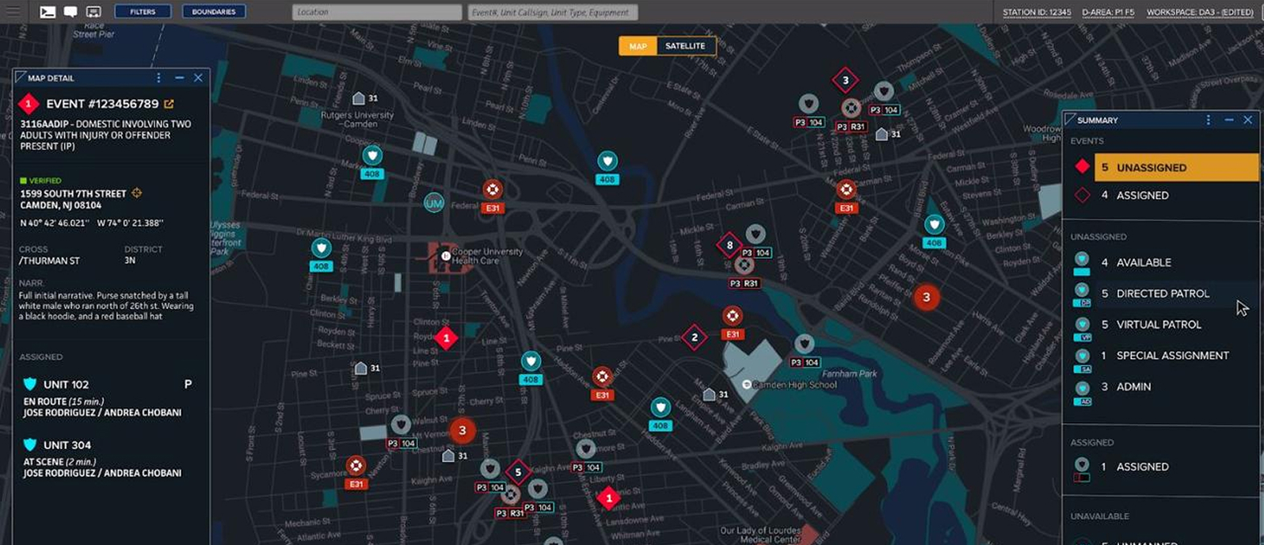The image size is (1264, 545).
Task: Click the monitor display icon in toolbar
Action: pos(93,12)
